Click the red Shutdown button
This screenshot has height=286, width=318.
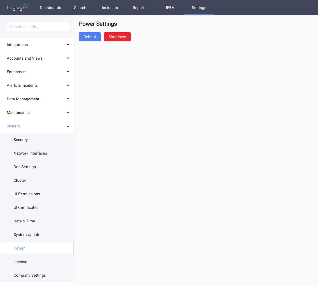pos(117,37)
